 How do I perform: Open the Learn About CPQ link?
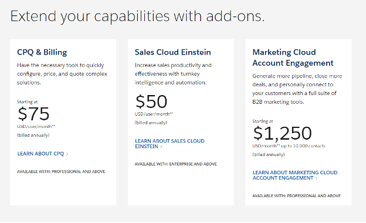click(43, 154)
